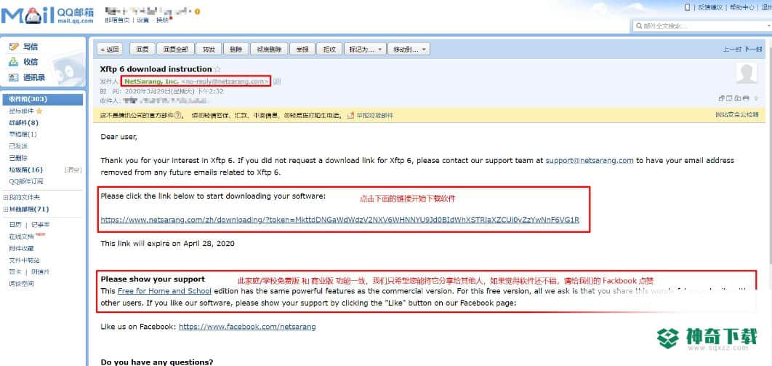Click the star icon next to 星标邮件
Screen dimensions: 772x366
39,111
